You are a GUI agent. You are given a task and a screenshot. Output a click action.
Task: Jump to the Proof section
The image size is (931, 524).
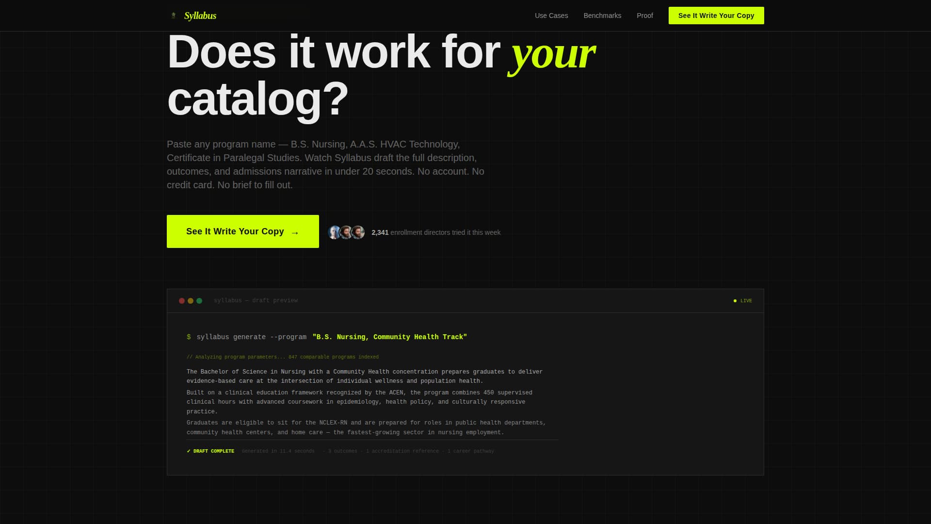(645, 16)
